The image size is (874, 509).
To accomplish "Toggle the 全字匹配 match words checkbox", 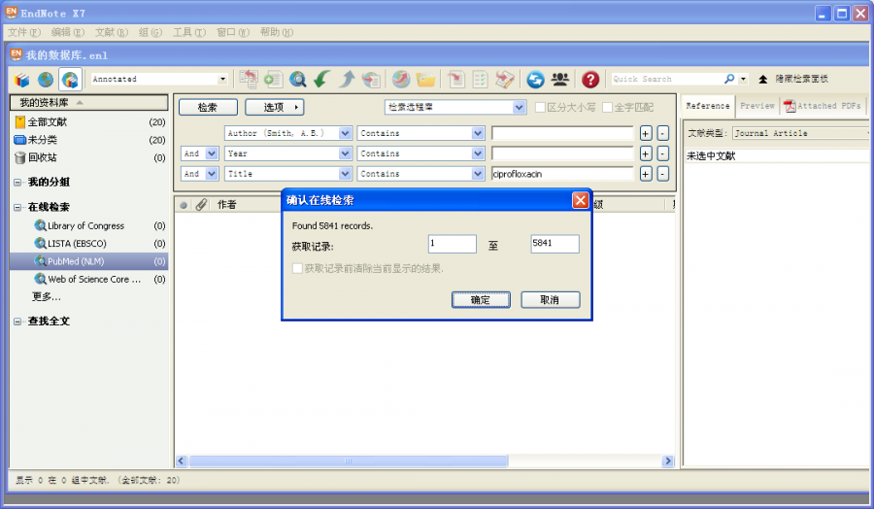I will click(608, 107).
